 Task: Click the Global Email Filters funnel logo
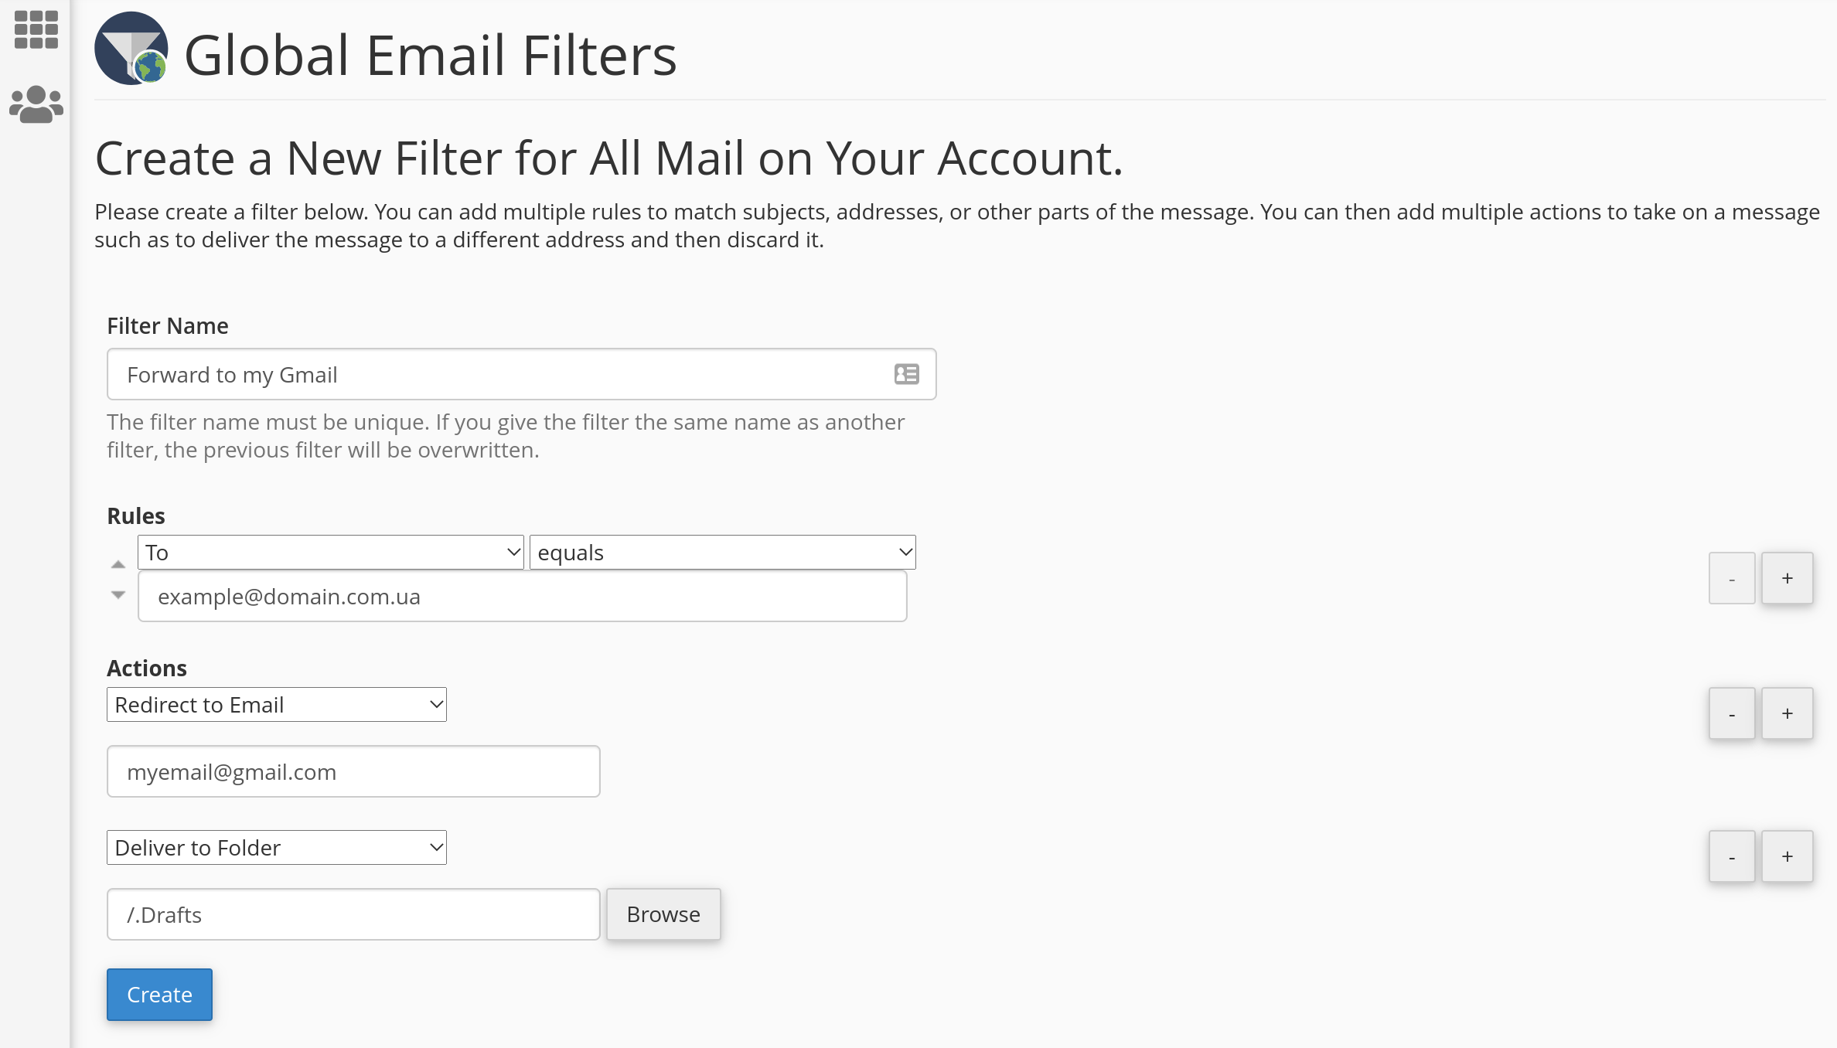point(131,49)
